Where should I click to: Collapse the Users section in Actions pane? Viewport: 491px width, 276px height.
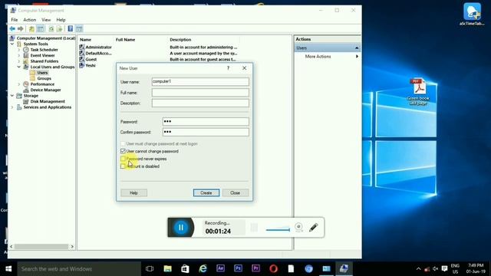tap(357, 48)
